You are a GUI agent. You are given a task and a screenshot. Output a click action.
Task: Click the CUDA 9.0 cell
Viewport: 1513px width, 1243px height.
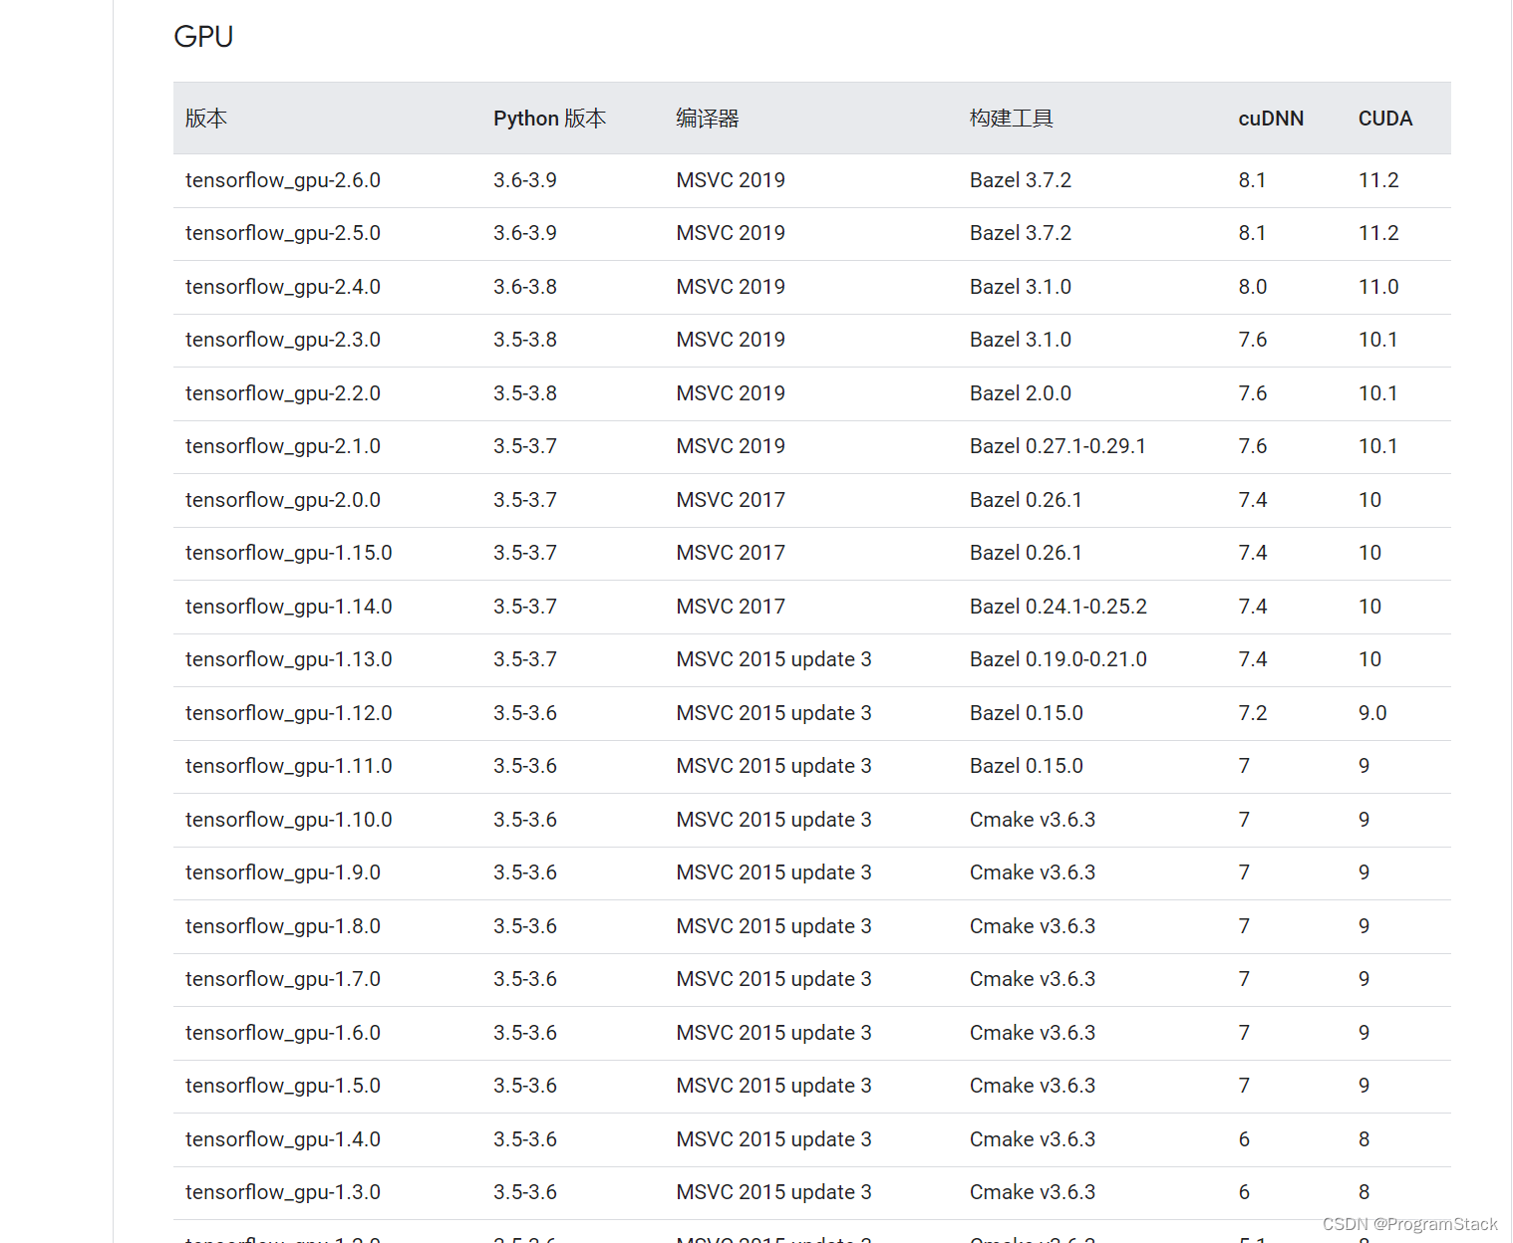pos(1372,713)
